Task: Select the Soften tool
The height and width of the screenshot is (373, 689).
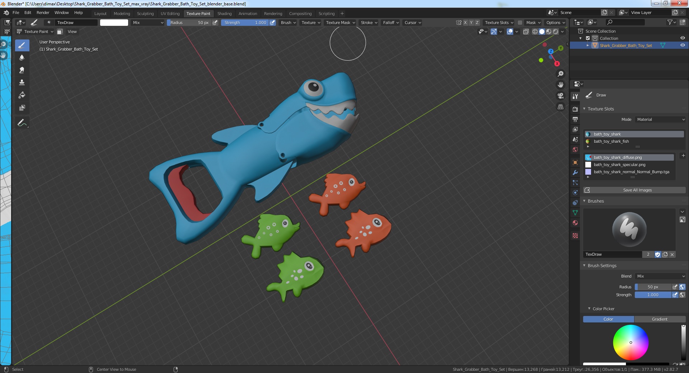Action: click(x=22, y=57)
